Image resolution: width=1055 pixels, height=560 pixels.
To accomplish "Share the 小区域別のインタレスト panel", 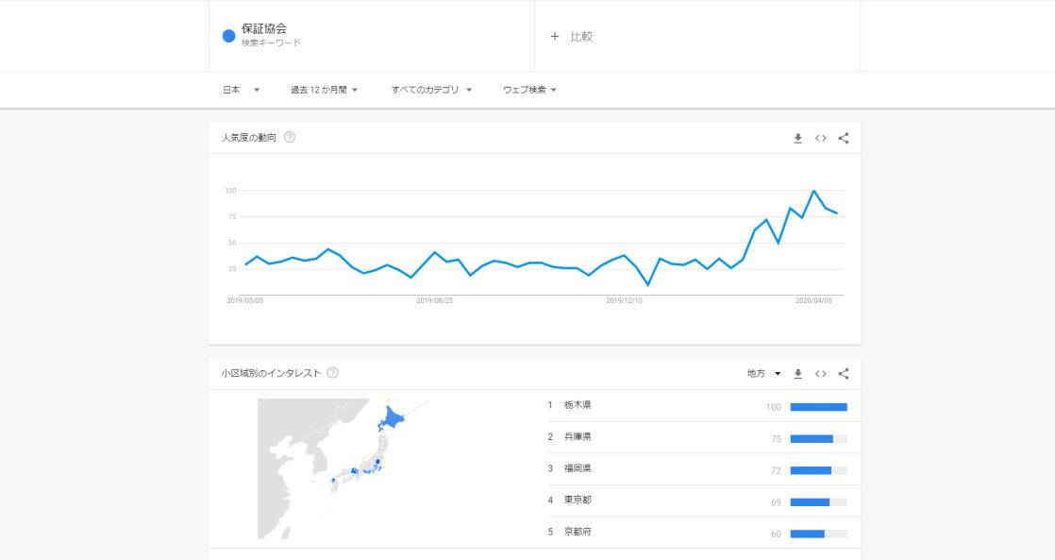I will click(x=844, y=373).
